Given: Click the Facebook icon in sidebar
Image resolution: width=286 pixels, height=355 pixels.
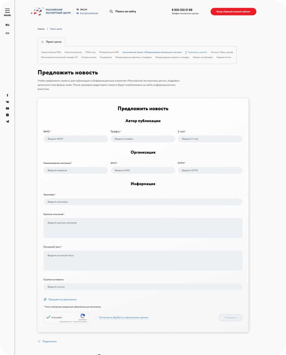Looking at the screenshot, I should point(7,95).
